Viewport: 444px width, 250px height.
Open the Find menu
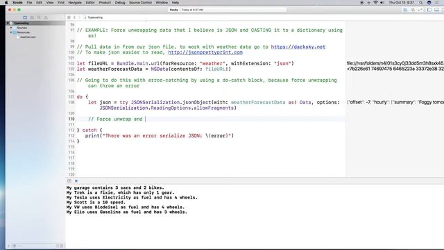pos(61,3)
